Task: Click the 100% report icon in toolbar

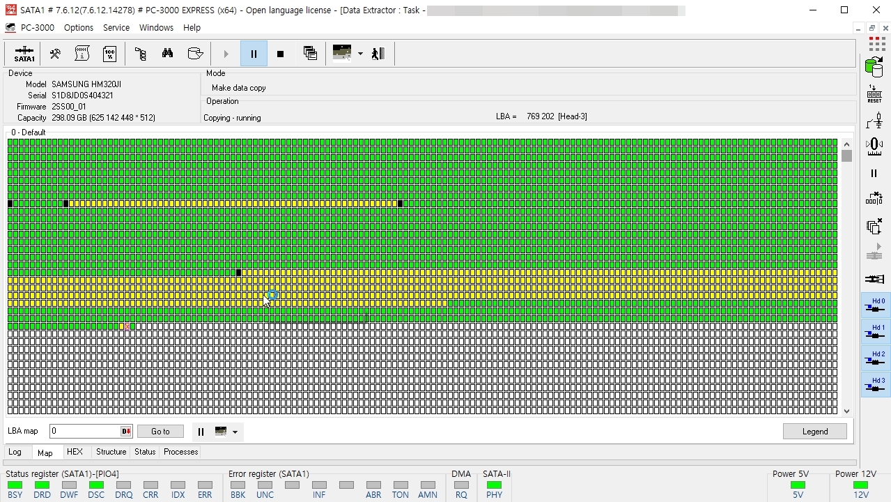Action: (109, 54)
